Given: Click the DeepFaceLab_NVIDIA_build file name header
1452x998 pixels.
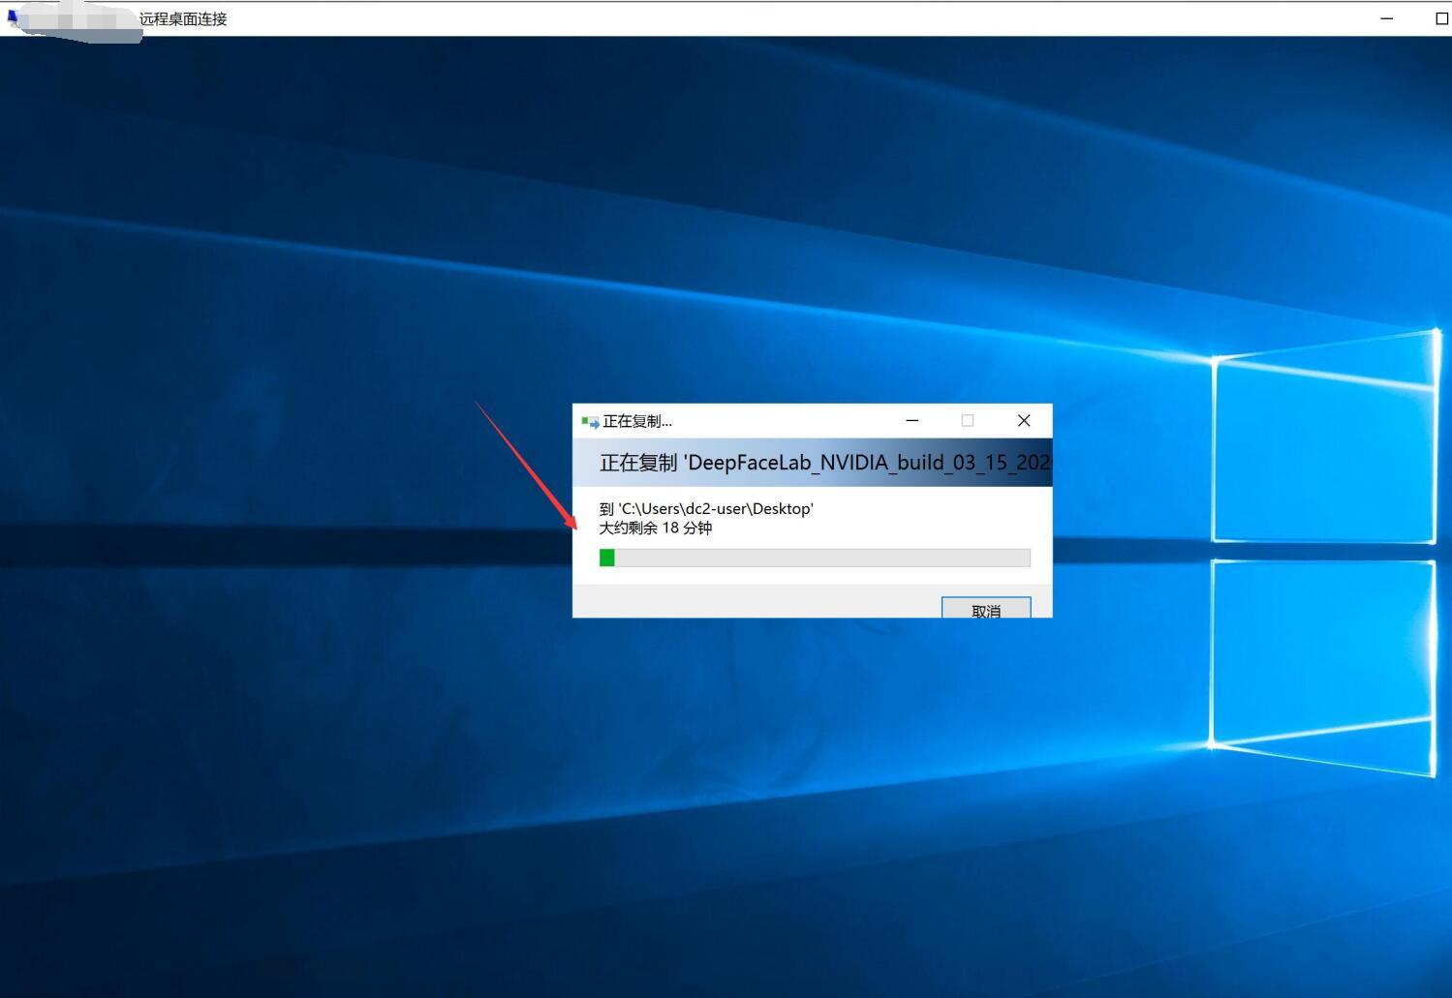Looking at the screenshot, I should [x=825, y=463].
